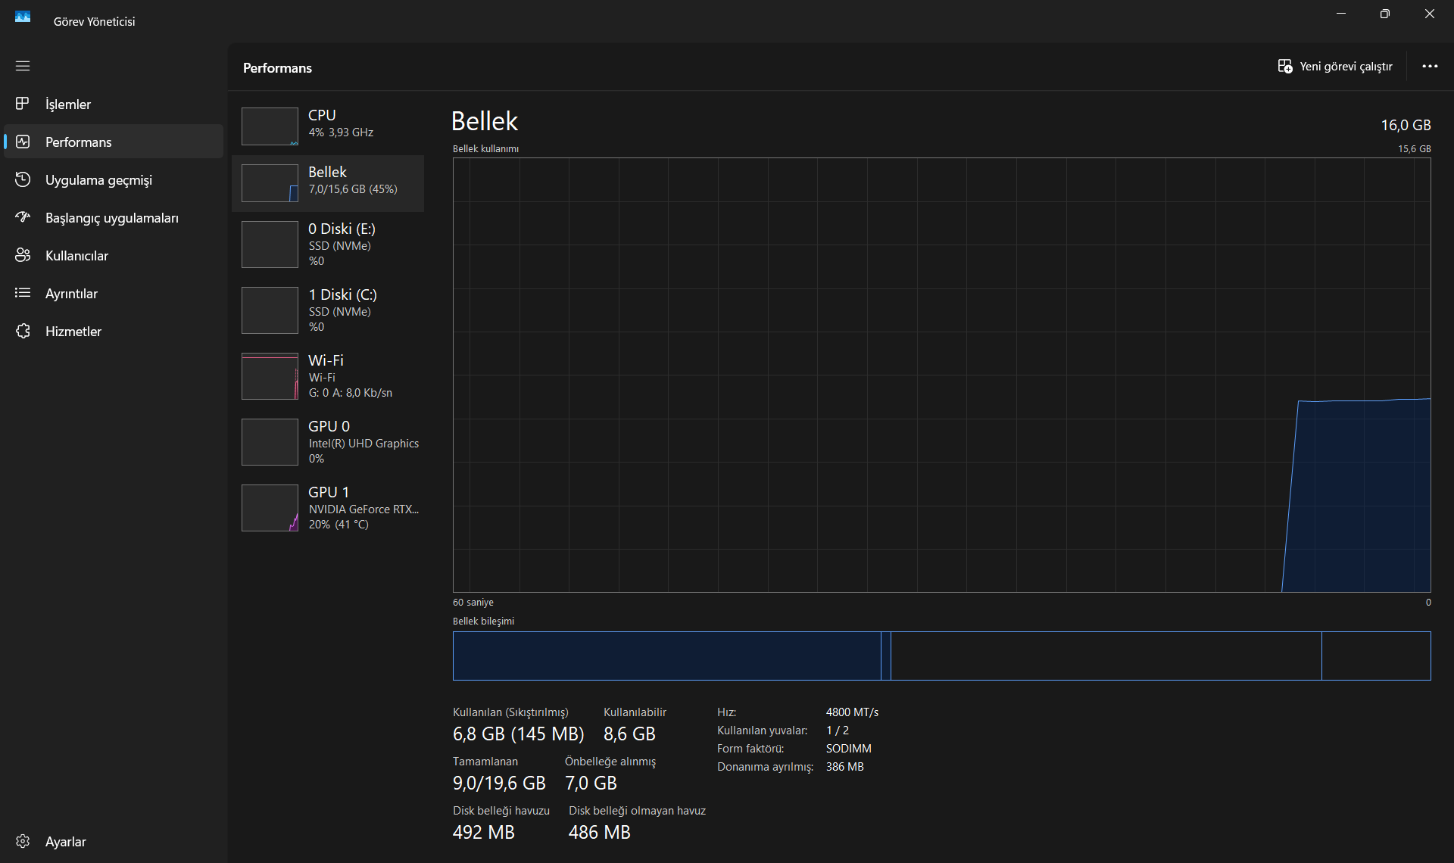Click the '8,6 GB' available value

629,734
